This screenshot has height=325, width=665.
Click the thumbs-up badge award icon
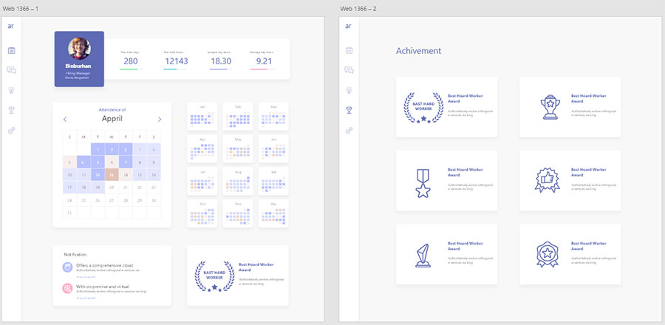pyautogui.click(x=547, y=180)
